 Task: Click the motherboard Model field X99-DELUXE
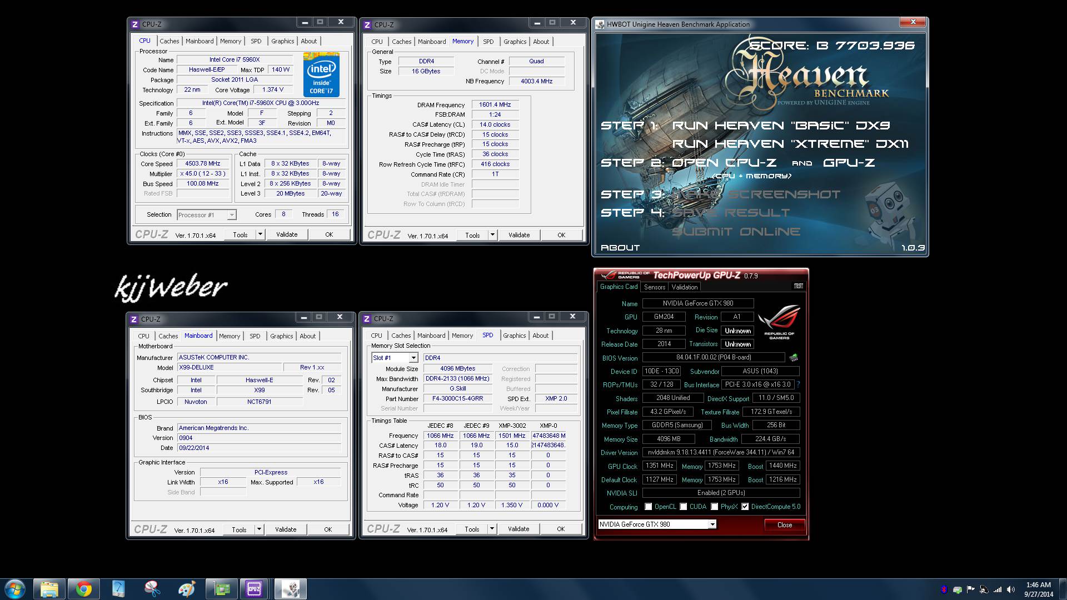[230, 368]
